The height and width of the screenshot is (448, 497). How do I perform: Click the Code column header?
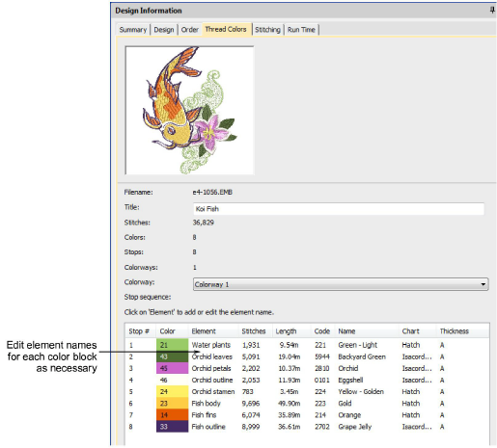322,331
